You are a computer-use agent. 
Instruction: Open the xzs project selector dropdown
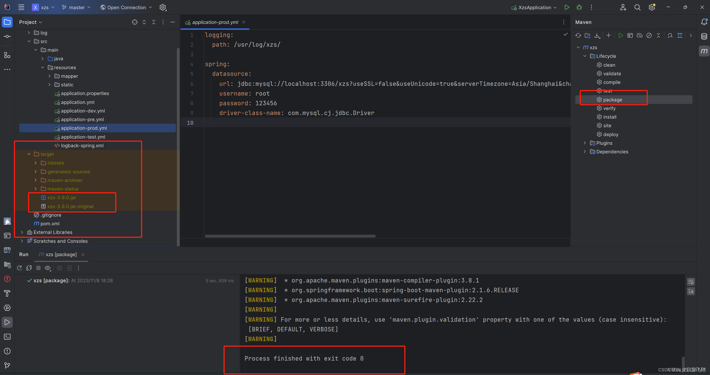(x=43, y=7)
